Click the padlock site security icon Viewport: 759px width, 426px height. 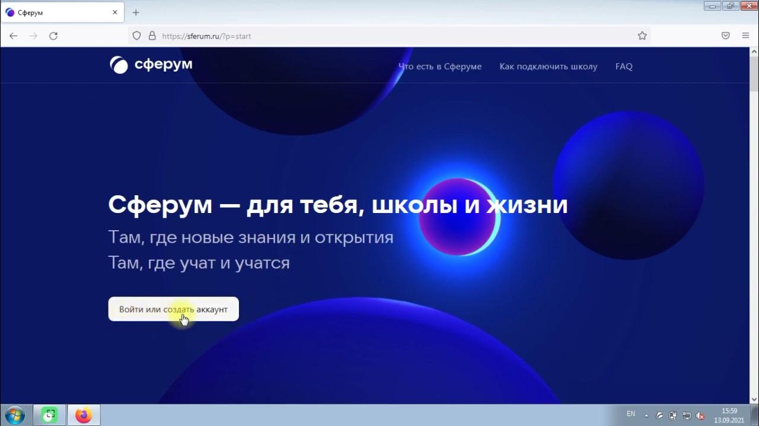pyautogui.click(x=152, y=36)
